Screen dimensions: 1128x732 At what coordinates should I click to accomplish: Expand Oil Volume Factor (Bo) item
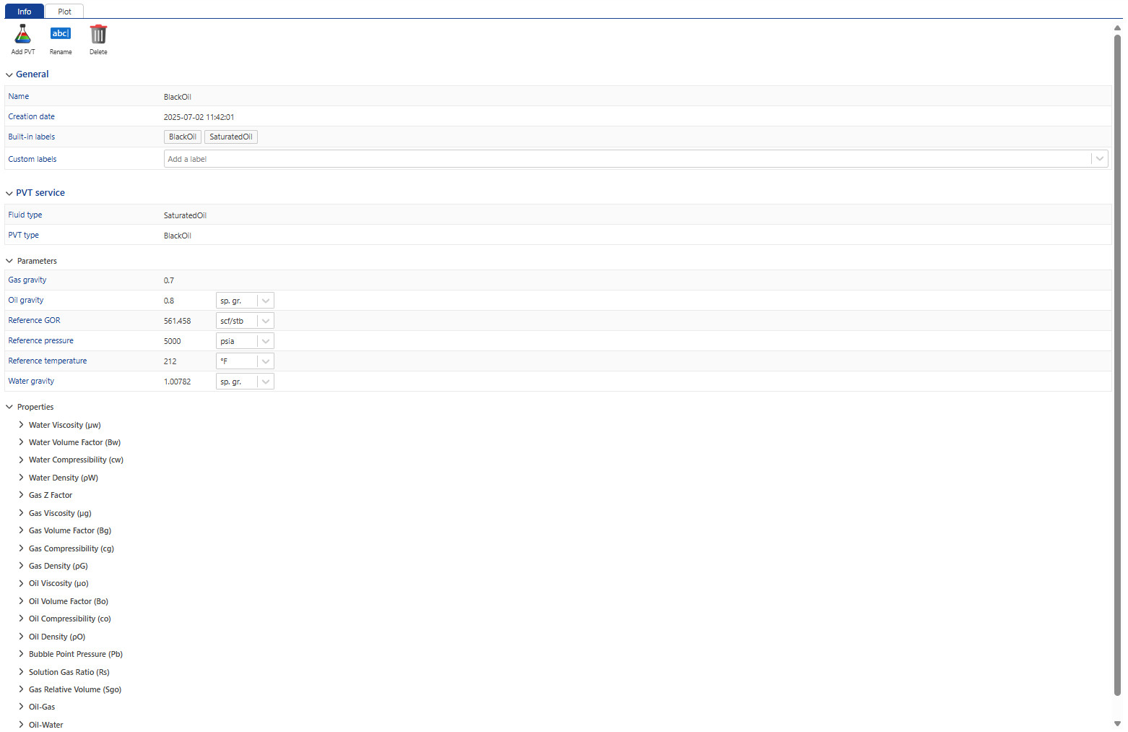point(21,601)
